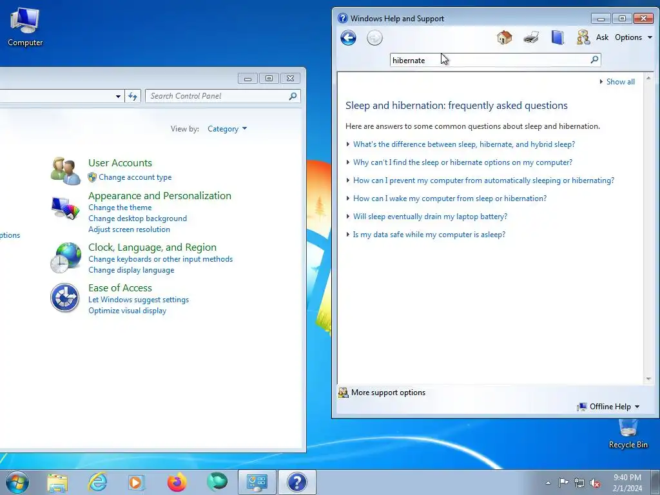Open Change display language link
The height and width of the screenshot is (495, 660).
(131, 270)
